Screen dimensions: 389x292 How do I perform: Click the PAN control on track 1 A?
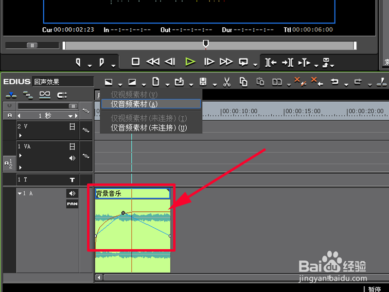72,203
